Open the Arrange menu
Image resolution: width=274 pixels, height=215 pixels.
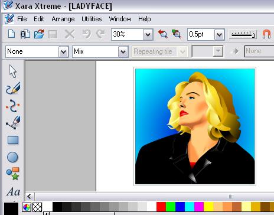point(63,19)
